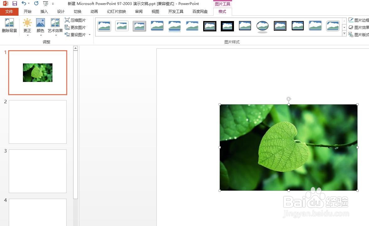Viewport: 369px width, 226px height.
Task: Apply the twelfth black frame picture style
Action: [x=298, y=26]
